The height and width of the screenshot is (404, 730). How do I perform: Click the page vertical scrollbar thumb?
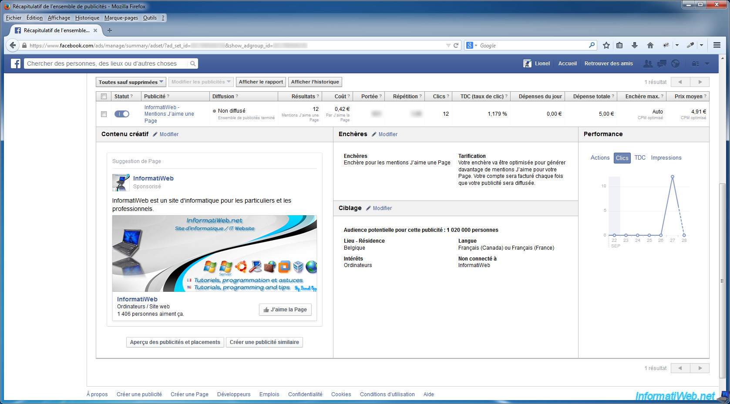(723, 280)
